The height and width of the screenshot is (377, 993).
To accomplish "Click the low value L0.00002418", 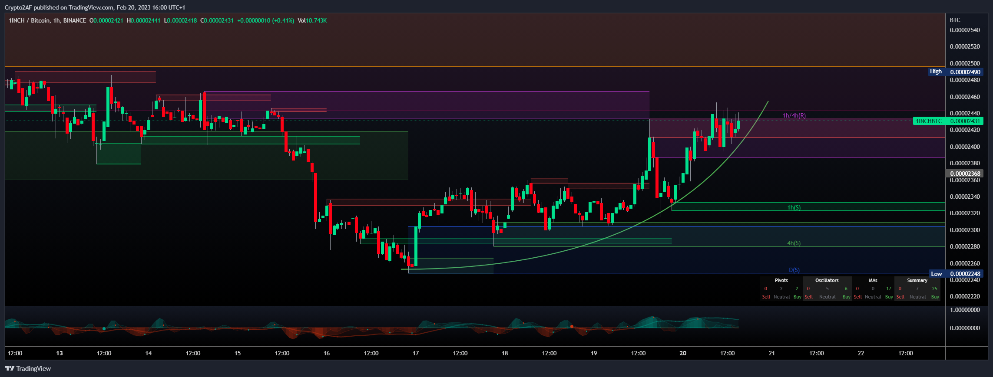I will pyautogui.click(x=180, y=20).
